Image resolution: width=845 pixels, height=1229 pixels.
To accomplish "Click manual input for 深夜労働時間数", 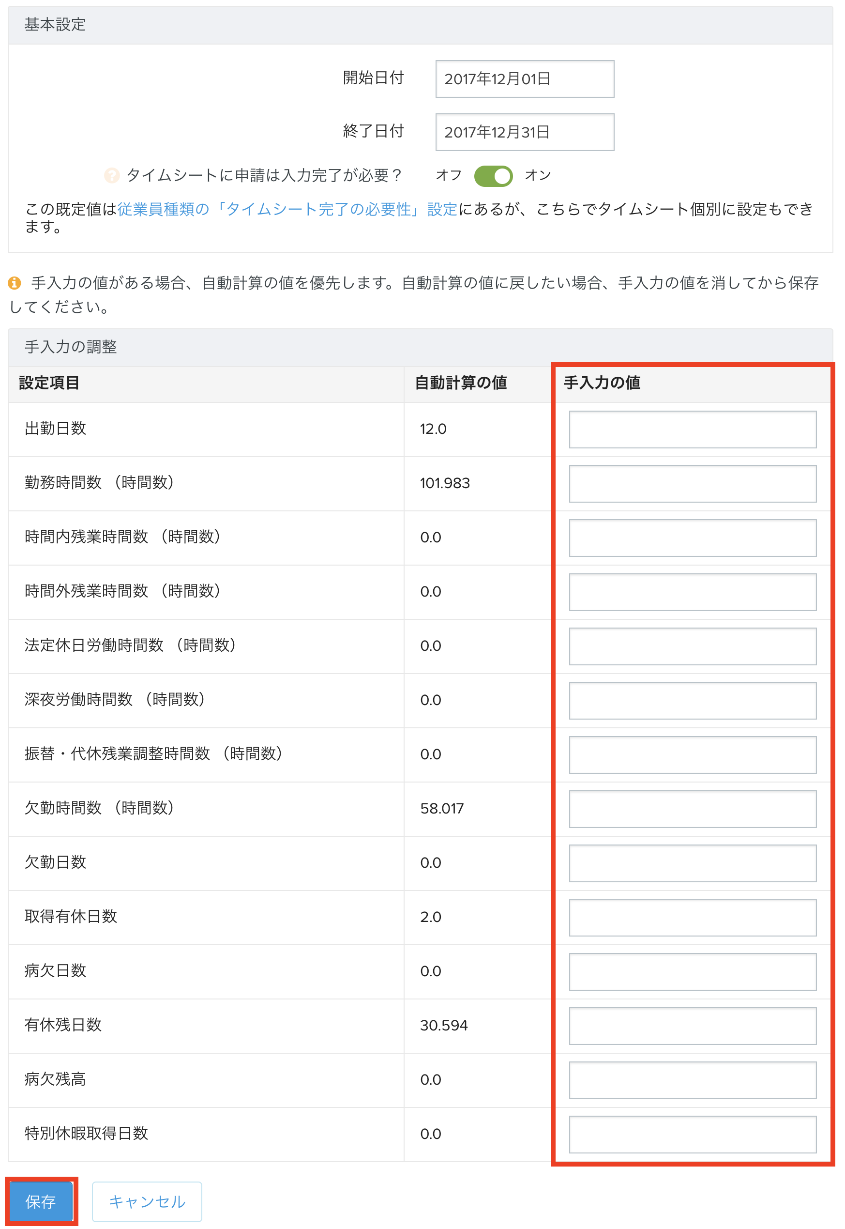I will click(x=692, y=700).
